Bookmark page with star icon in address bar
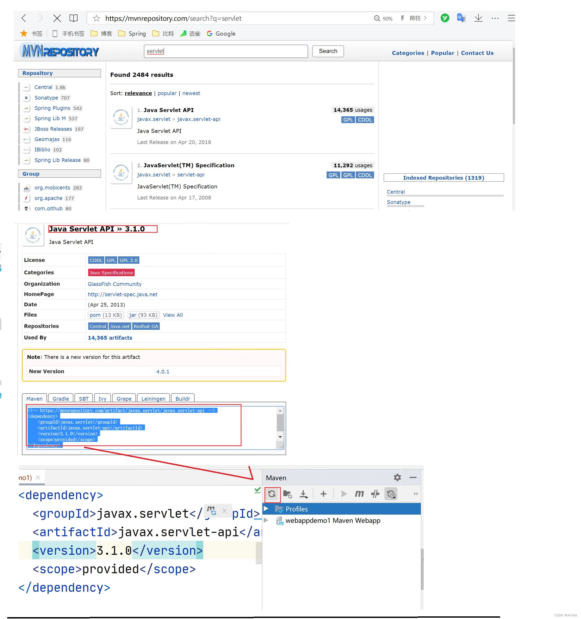Viewport: 581px width, 619px height. click(97, 18)
